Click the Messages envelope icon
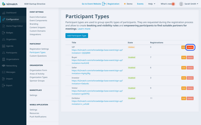The height and width of the screenshot is (125, 201). pyautogui.click(x=4, y=72)
